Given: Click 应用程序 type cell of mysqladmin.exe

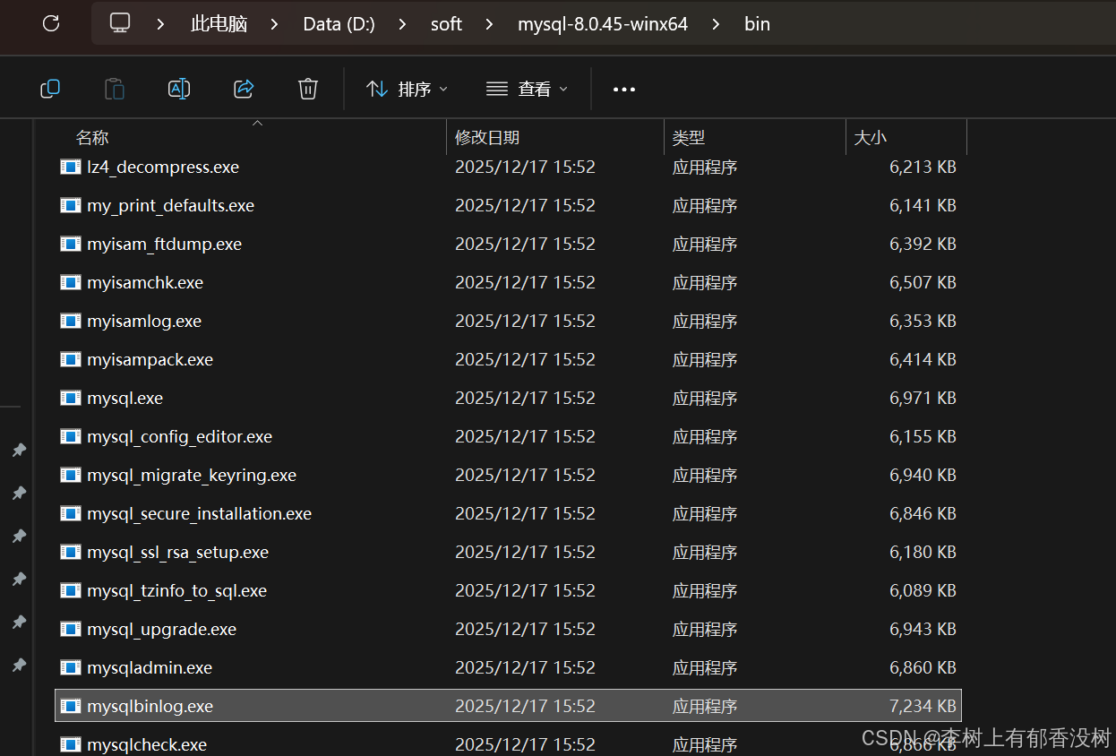Looking at the screenshot, I should [705, 667].
